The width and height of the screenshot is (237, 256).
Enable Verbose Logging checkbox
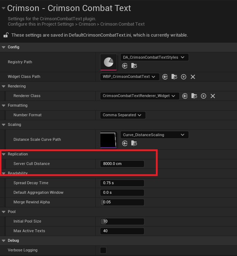pyautogui.click(x=103, y=250)
